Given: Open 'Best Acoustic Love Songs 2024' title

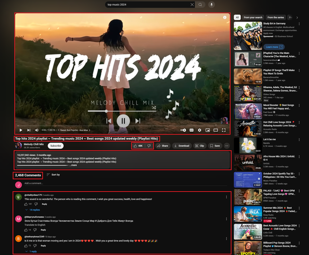Looking at the screenshot, I should coord(280,227).
